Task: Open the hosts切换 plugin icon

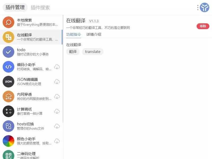Action: (x=8, y=126)
